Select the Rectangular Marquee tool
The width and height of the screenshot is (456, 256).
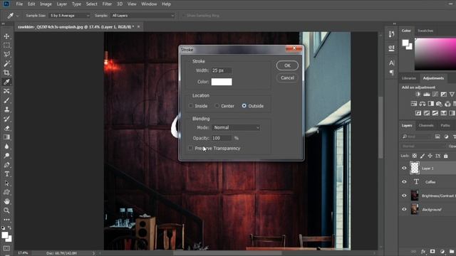pyautogui.click(x=6, y=46)
